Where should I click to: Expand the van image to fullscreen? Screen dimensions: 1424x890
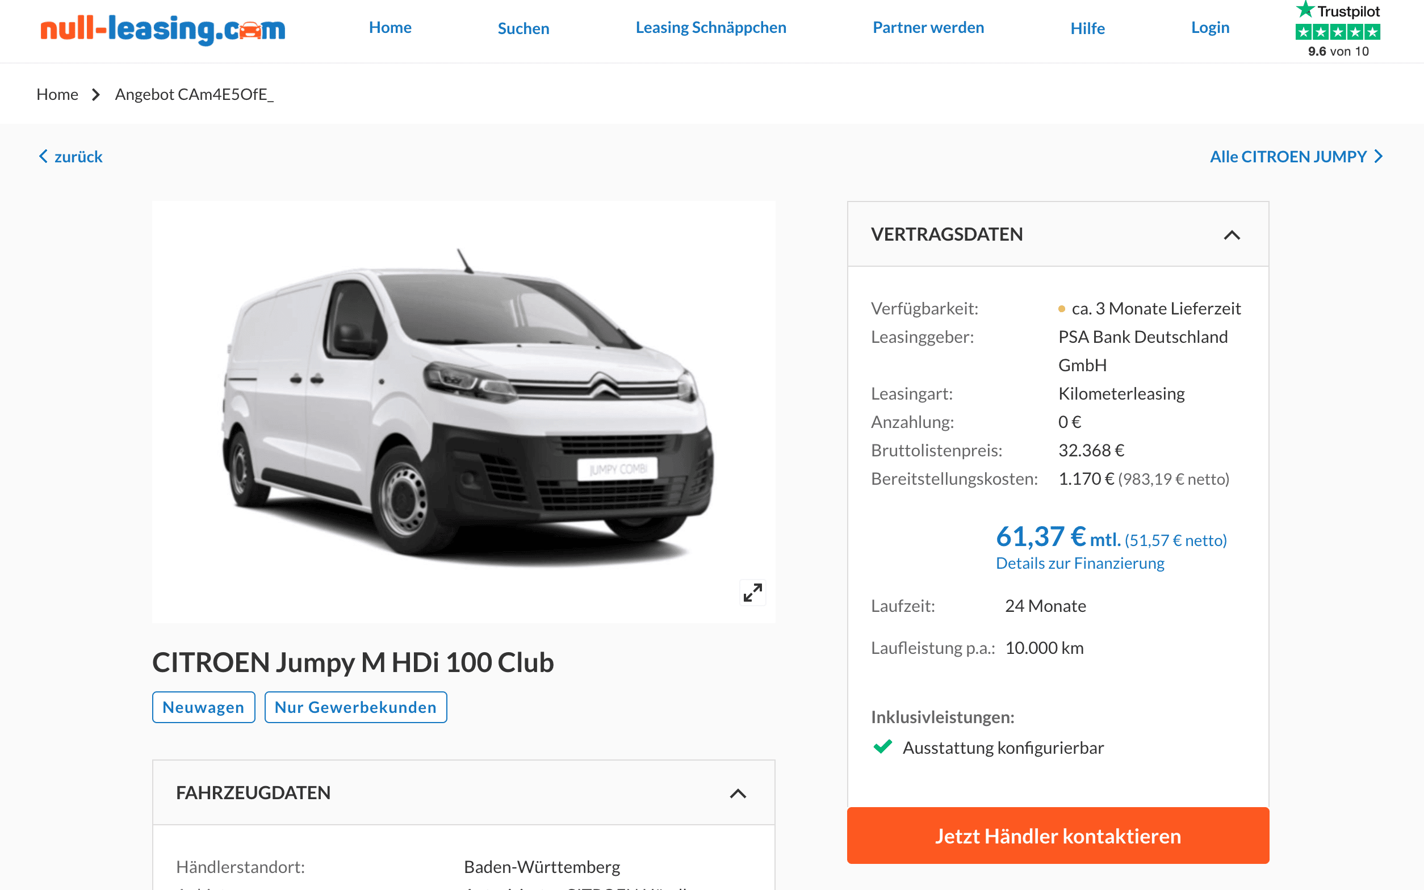[x=752, y=592]
